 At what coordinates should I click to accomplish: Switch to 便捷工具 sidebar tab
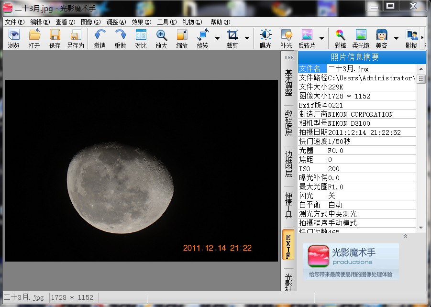pyautogui.click(x=288, y=204)
